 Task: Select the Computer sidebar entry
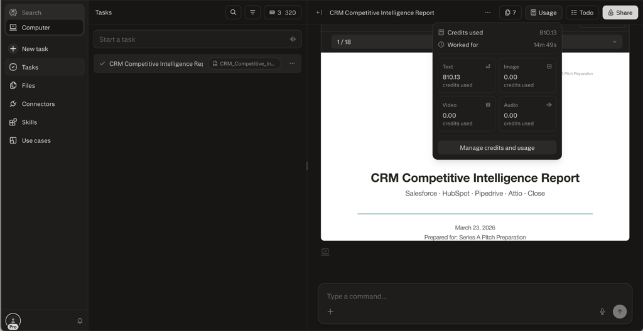tap(45, 28)
